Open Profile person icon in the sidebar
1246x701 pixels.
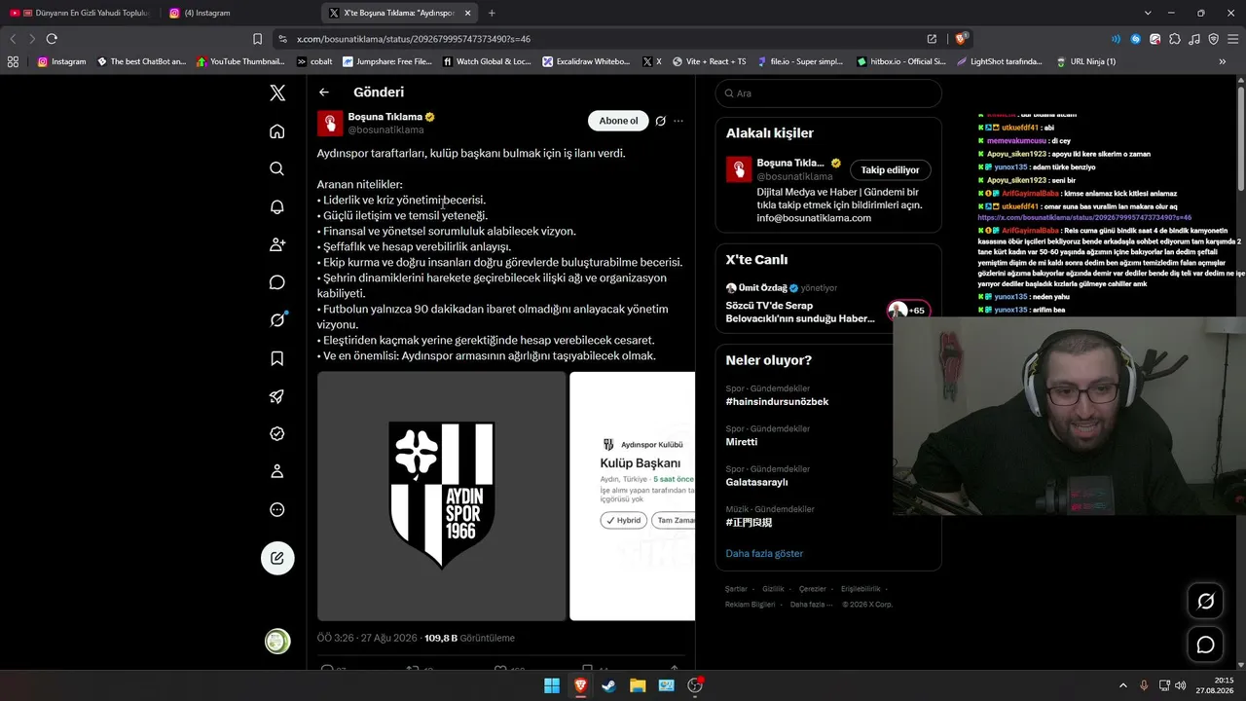pos(277,471)
